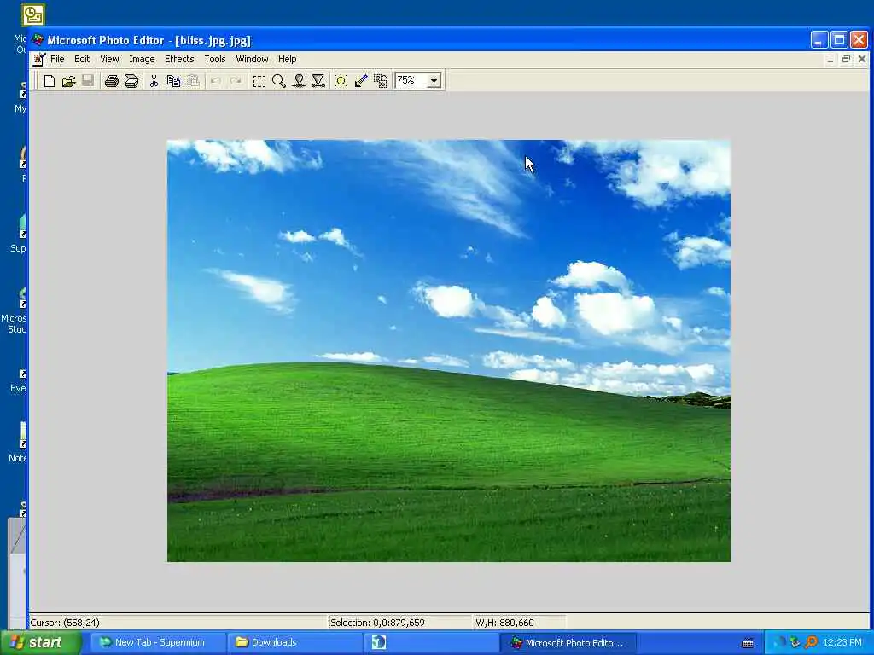Activate the Zoom magnifier tool

click(279, 81)
